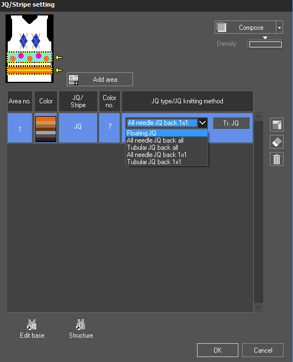The image size is (293, 362).
Task: Collapse the JQ type combo box arrow
Action: point(203,123)
